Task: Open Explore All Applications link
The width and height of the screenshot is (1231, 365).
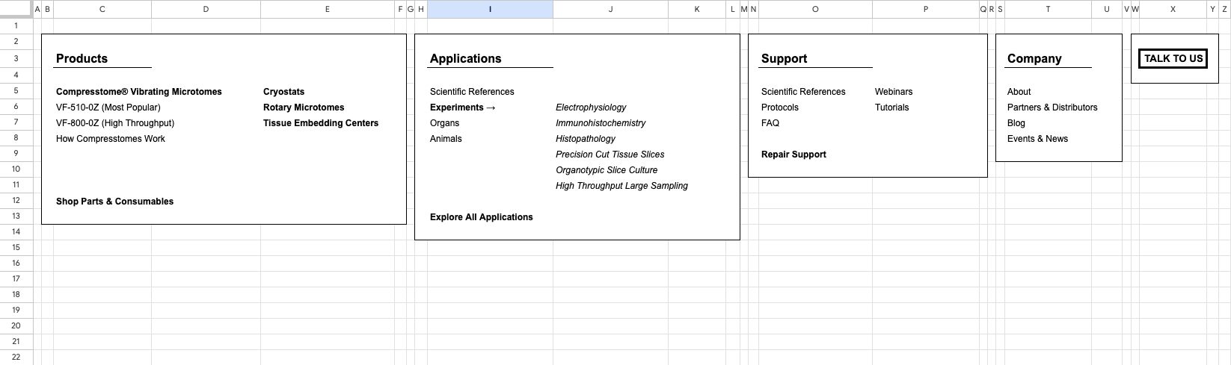Action: pos(482,217)
